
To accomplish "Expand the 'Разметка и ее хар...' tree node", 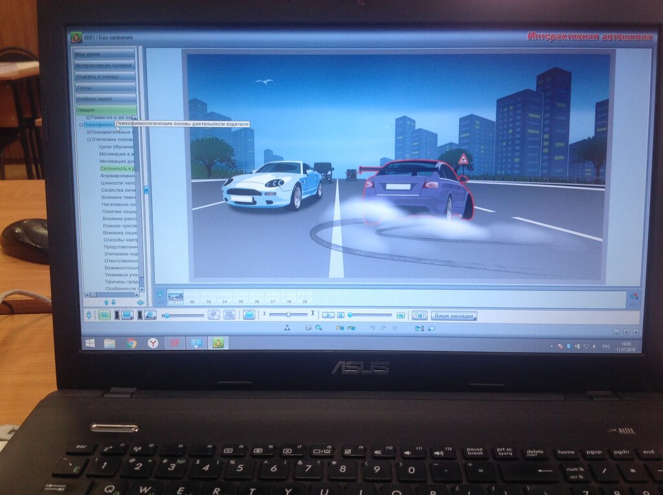I will [x=88, y=118].
